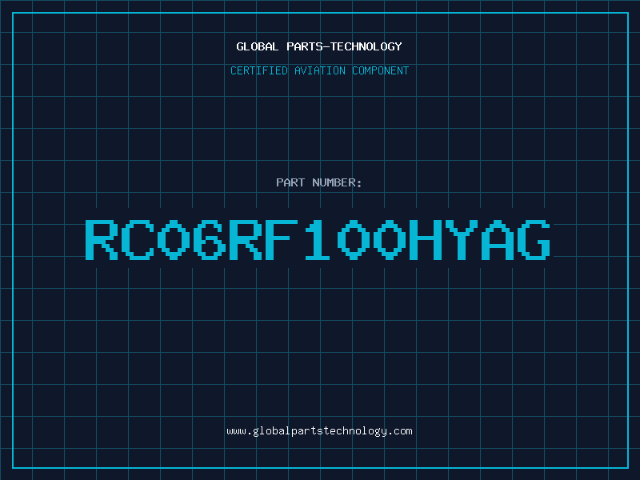Click the final letter G of part number

(x=534, y=240)
